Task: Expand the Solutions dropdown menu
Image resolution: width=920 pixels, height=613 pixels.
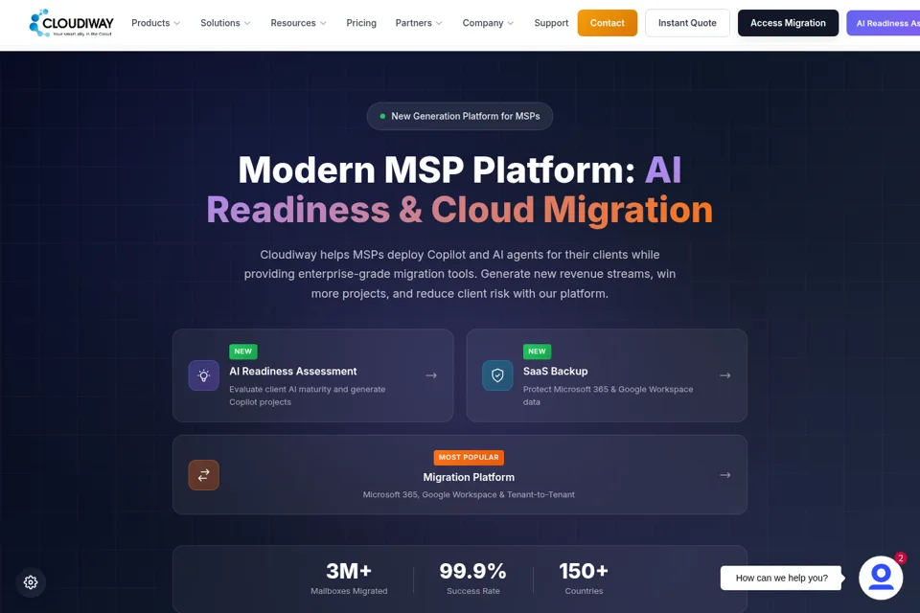Action: pyautogui.click(x=225, y=23)
